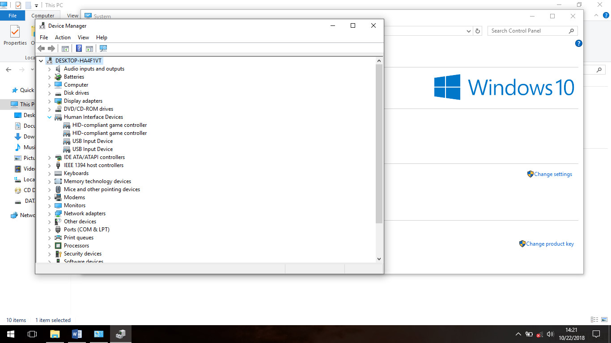Click the volume speaker icon in system tray

point(550,334)
